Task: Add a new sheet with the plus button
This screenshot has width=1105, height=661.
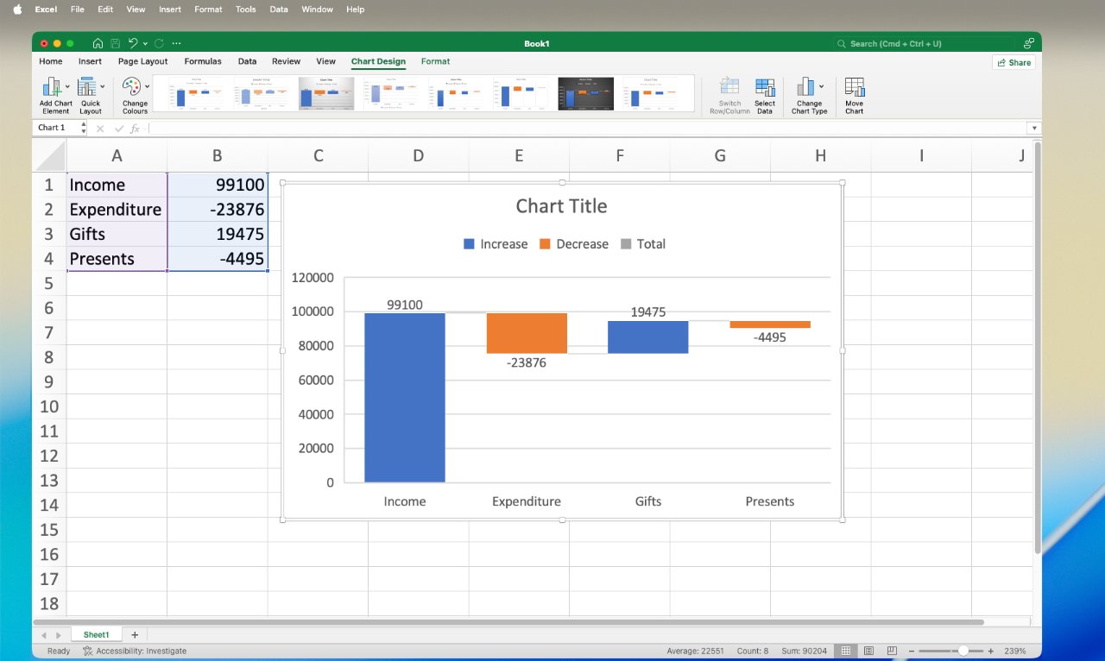Action: click(135, 634)
